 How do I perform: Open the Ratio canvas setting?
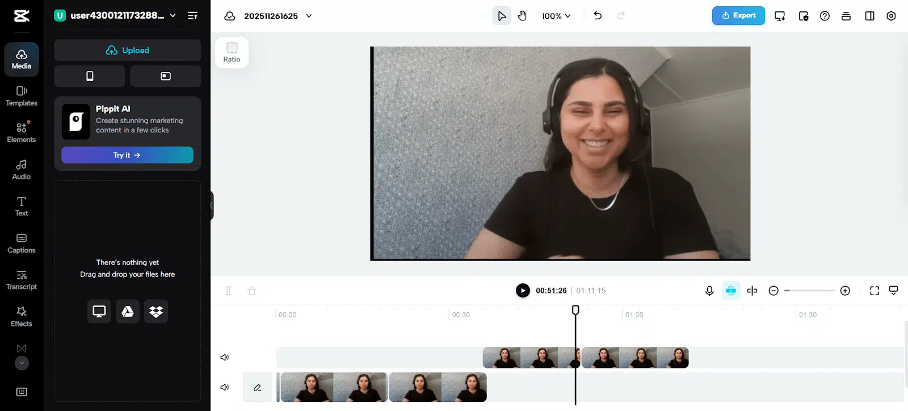[x=232, y=52]
